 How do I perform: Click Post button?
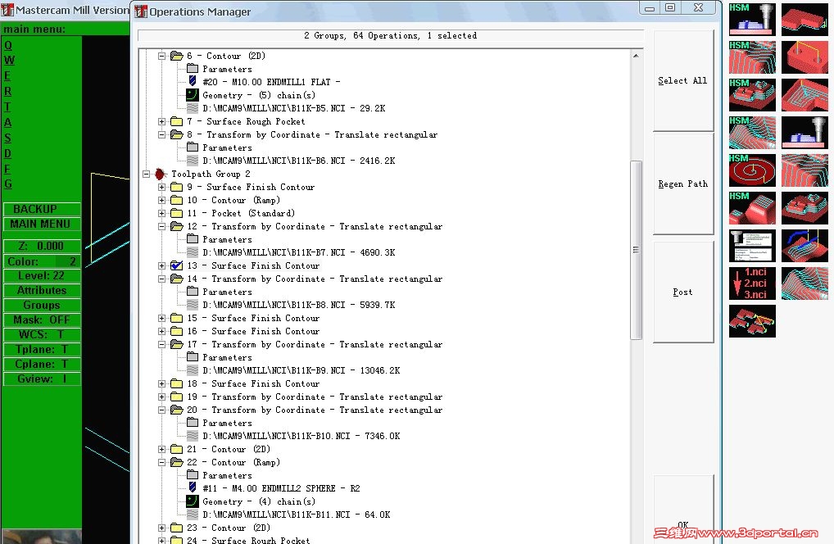click(683, 292)
